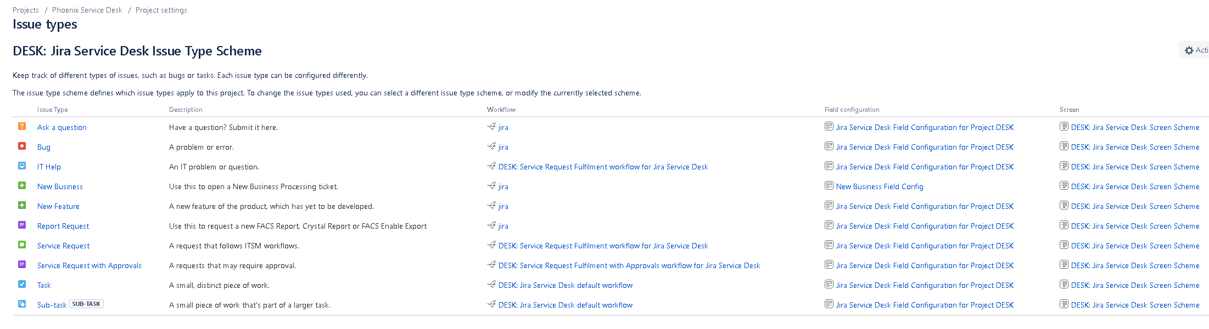This screenshot has width=1209, height=329.
Task: Click the green Service Request type icon
Action: pyautogui.click(x=22, y=245)
